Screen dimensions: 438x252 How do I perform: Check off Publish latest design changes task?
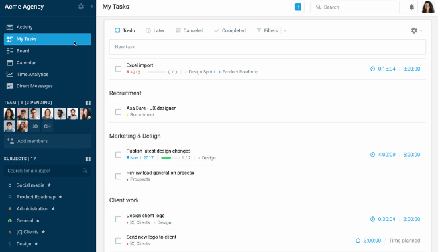coord(118,155)
